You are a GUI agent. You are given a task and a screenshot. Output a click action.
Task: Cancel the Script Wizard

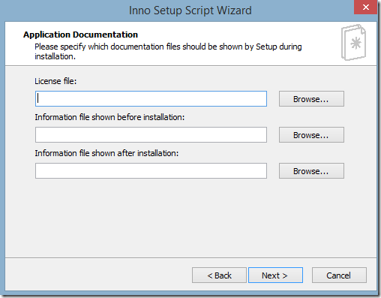click(x=339, y=275)
